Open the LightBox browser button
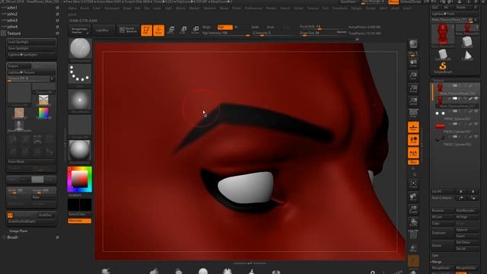 coord(103,30)
